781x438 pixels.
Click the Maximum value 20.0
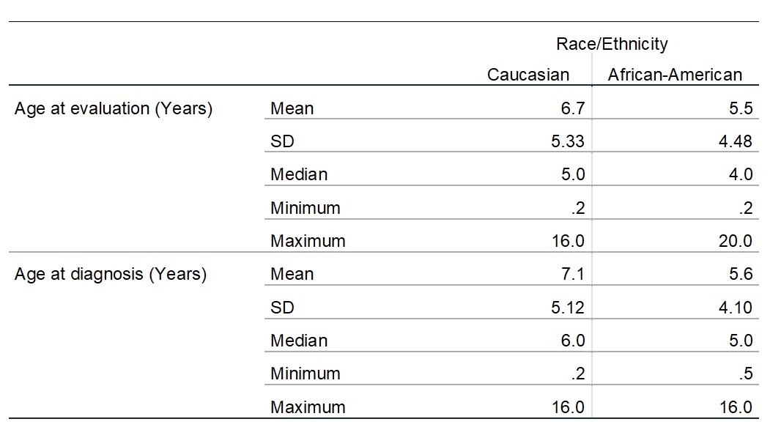(736, 241)
